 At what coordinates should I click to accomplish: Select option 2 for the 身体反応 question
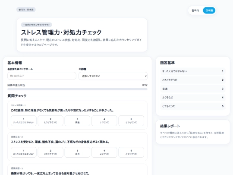(x=50, y=152)
